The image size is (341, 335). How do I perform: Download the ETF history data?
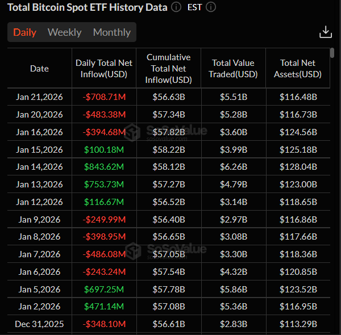326,32
